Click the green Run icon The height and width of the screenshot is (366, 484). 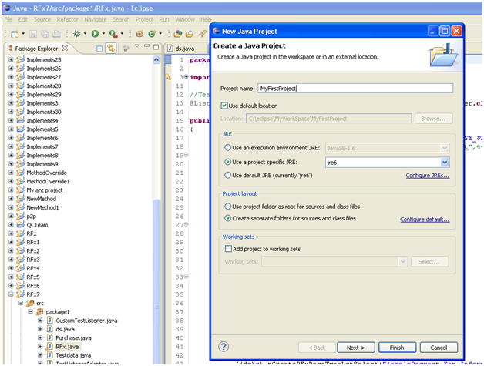[x=95, y=34]
